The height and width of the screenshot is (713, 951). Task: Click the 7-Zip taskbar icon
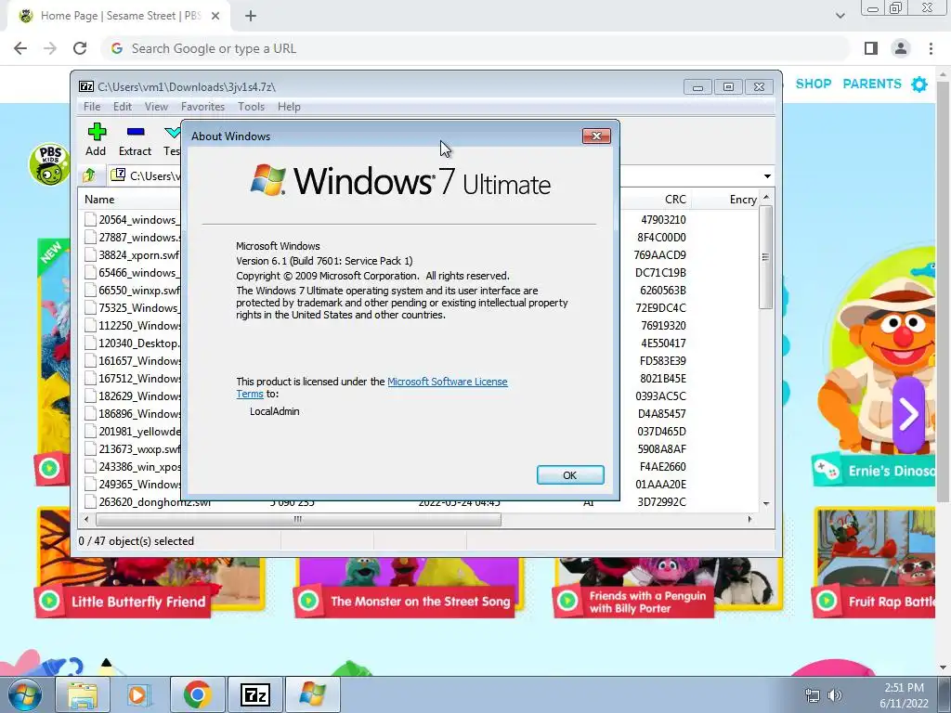pos(254,694)
